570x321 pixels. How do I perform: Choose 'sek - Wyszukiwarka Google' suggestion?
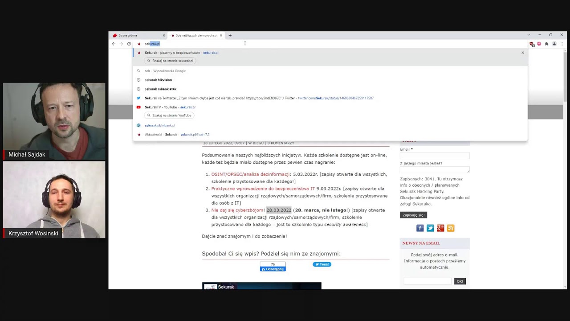tap(330, 71)
